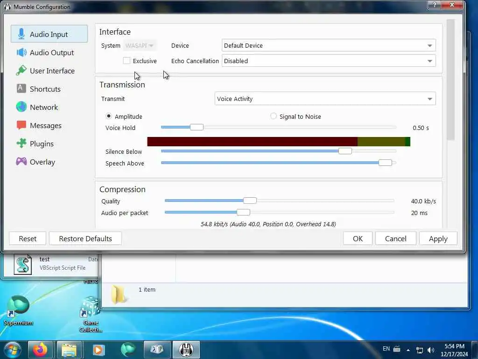Open the System WASAPI dropdown
Image resolution: width=478 pixels, height=359 pixels.
140,45
